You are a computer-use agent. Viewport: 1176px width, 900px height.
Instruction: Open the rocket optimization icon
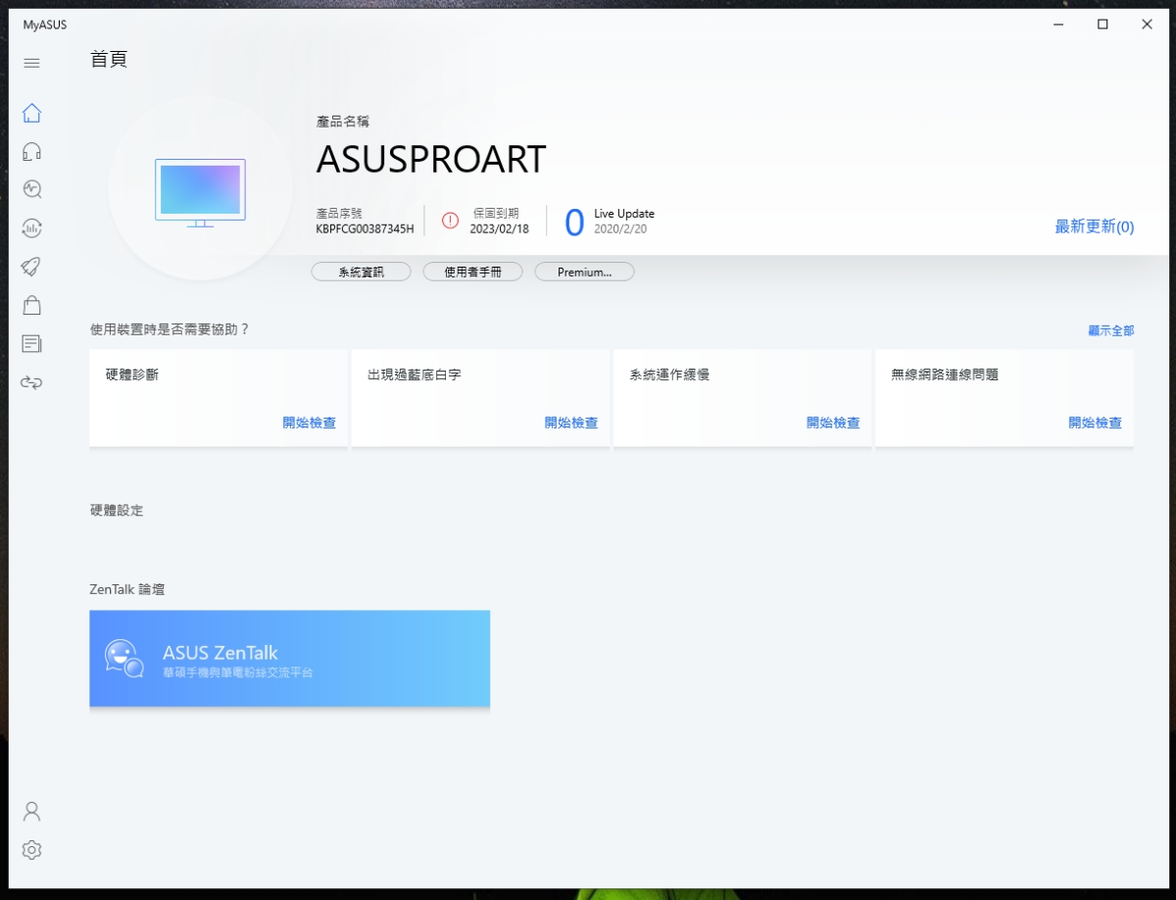point(31,267)
